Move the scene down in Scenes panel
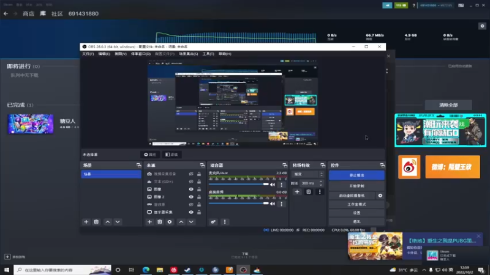 click(x=118, y=222)
